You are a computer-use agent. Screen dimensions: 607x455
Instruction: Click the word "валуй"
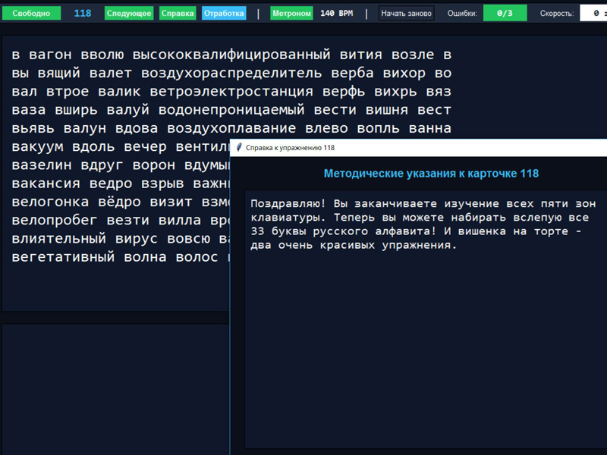coord(128,110)
